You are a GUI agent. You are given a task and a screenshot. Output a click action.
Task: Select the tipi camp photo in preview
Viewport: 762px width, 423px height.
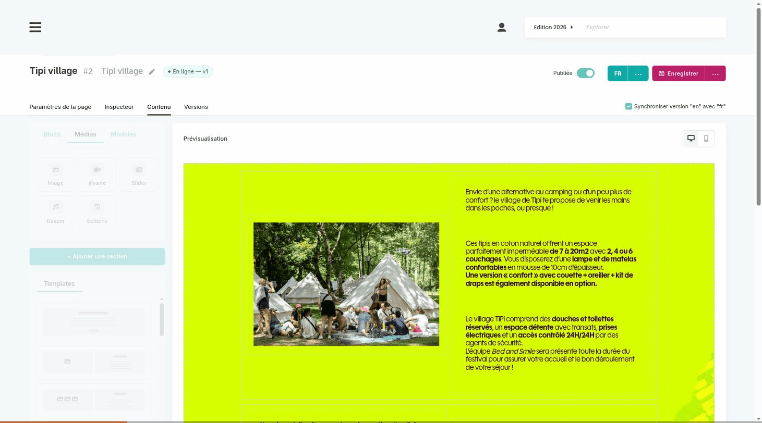coord(346,284)
